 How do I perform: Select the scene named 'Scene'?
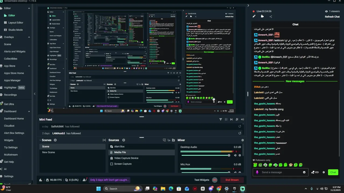coord(72,147)
